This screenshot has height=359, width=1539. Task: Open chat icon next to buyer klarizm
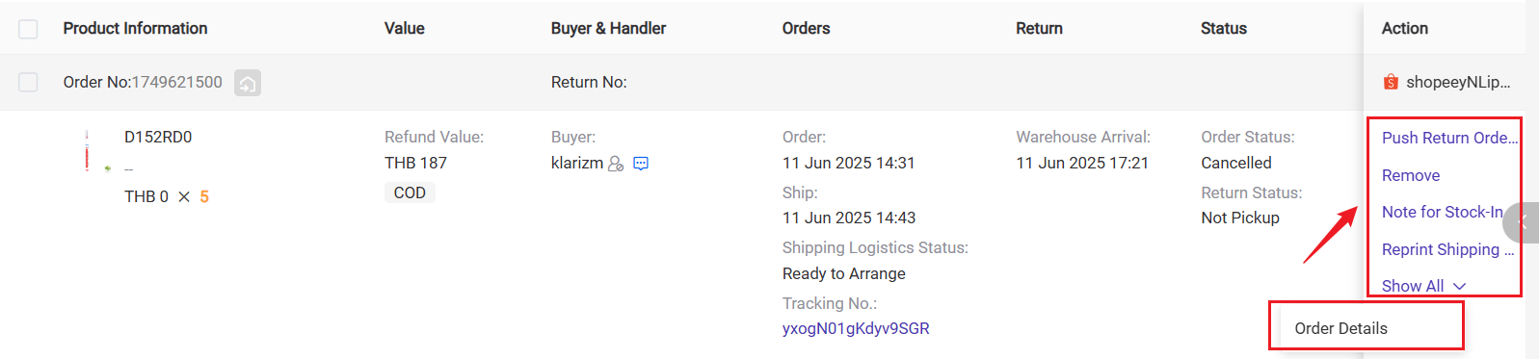(x=641, y=164)
